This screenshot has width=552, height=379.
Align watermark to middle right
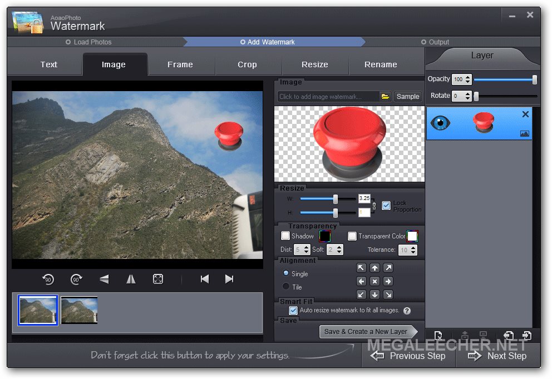(x=388, y=281)
